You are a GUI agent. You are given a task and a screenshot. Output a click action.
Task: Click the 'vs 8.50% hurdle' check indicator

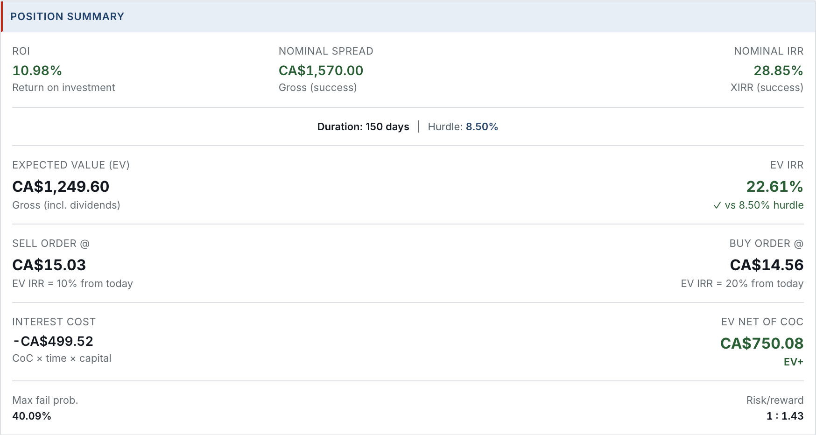tap(759, 205)
